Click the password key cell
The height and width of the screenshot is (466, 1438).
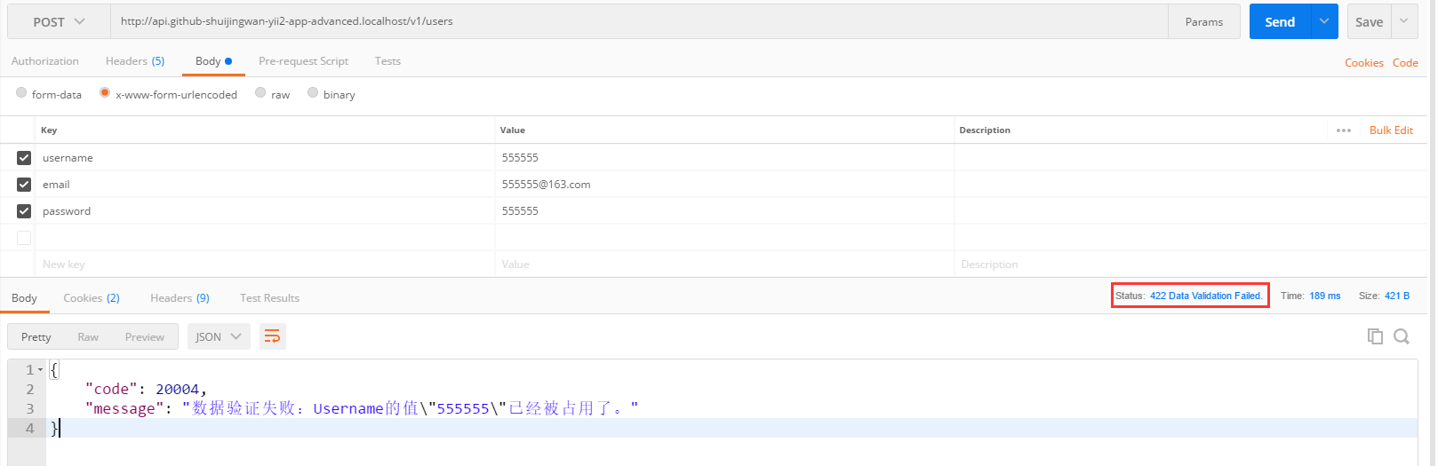click(265, 211)
